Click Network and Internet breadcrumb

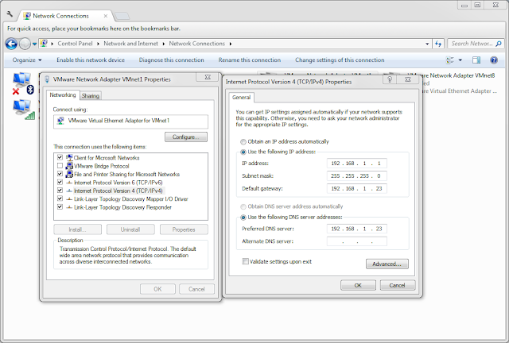coord(130,44)
